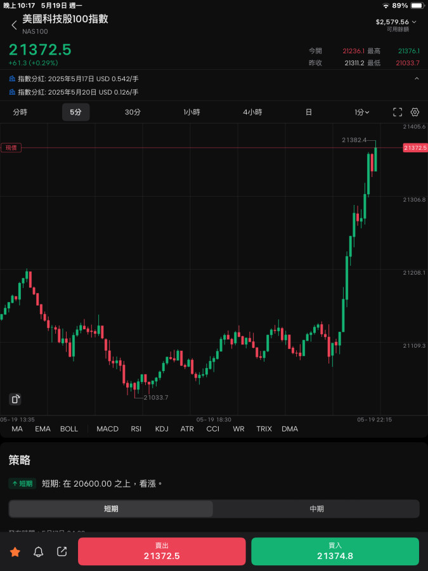This screenshot has height=571, width=428.
Task: Tap the 今開 value 21236.1
Action: click(x=353, y=51)
